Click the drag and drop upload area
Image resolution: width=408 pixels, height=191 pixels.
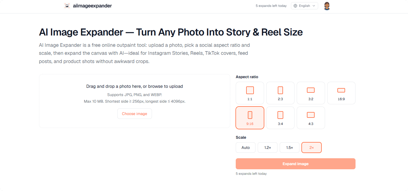[135, 101]
